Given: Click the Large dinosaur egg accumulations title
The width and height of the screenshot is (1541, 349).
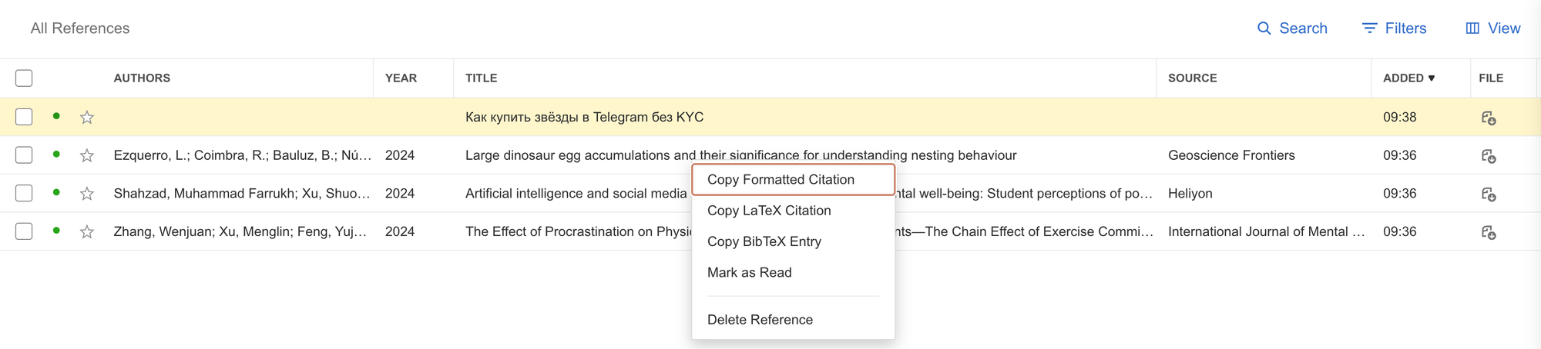Looking at the screenshot, I should point(578,155).
